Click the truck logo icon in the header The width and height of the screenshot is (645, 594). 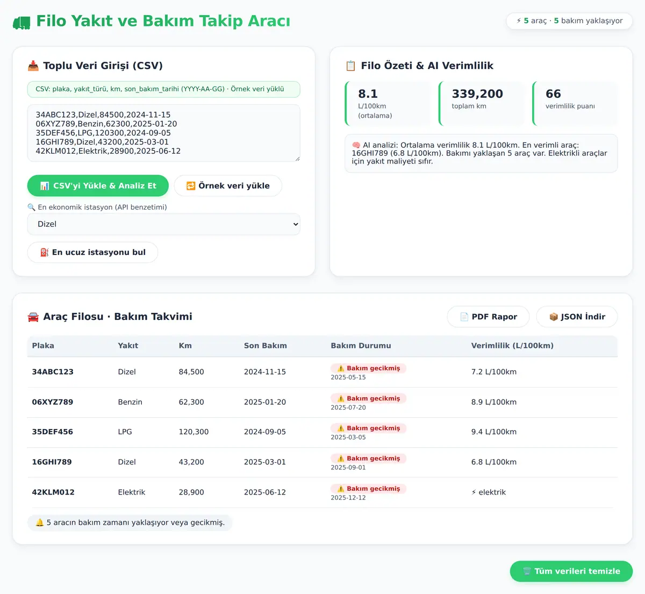pos(21,22)
